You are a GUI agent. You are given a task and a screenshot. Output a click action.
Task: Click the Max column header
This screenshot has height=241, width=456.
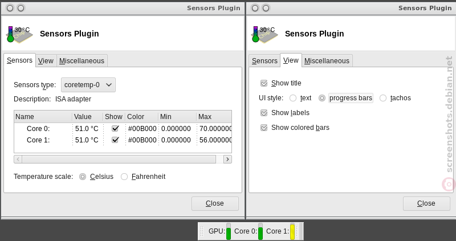[214, 117]
